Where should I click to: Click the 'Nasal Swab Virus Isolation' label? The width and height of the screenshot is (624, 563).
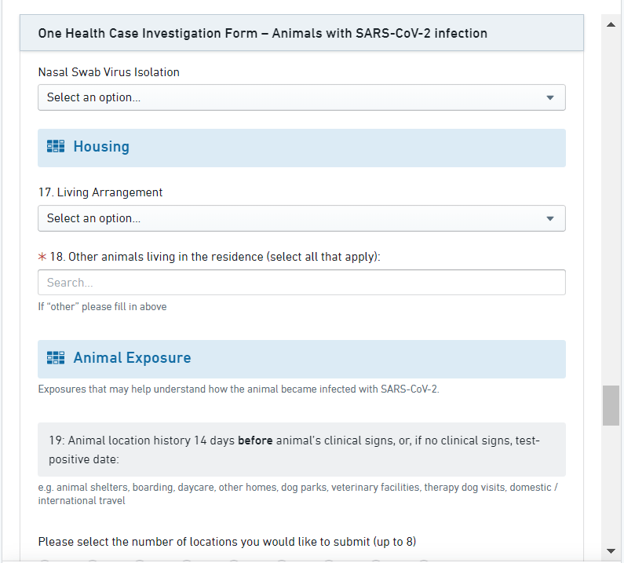[109, 72]
